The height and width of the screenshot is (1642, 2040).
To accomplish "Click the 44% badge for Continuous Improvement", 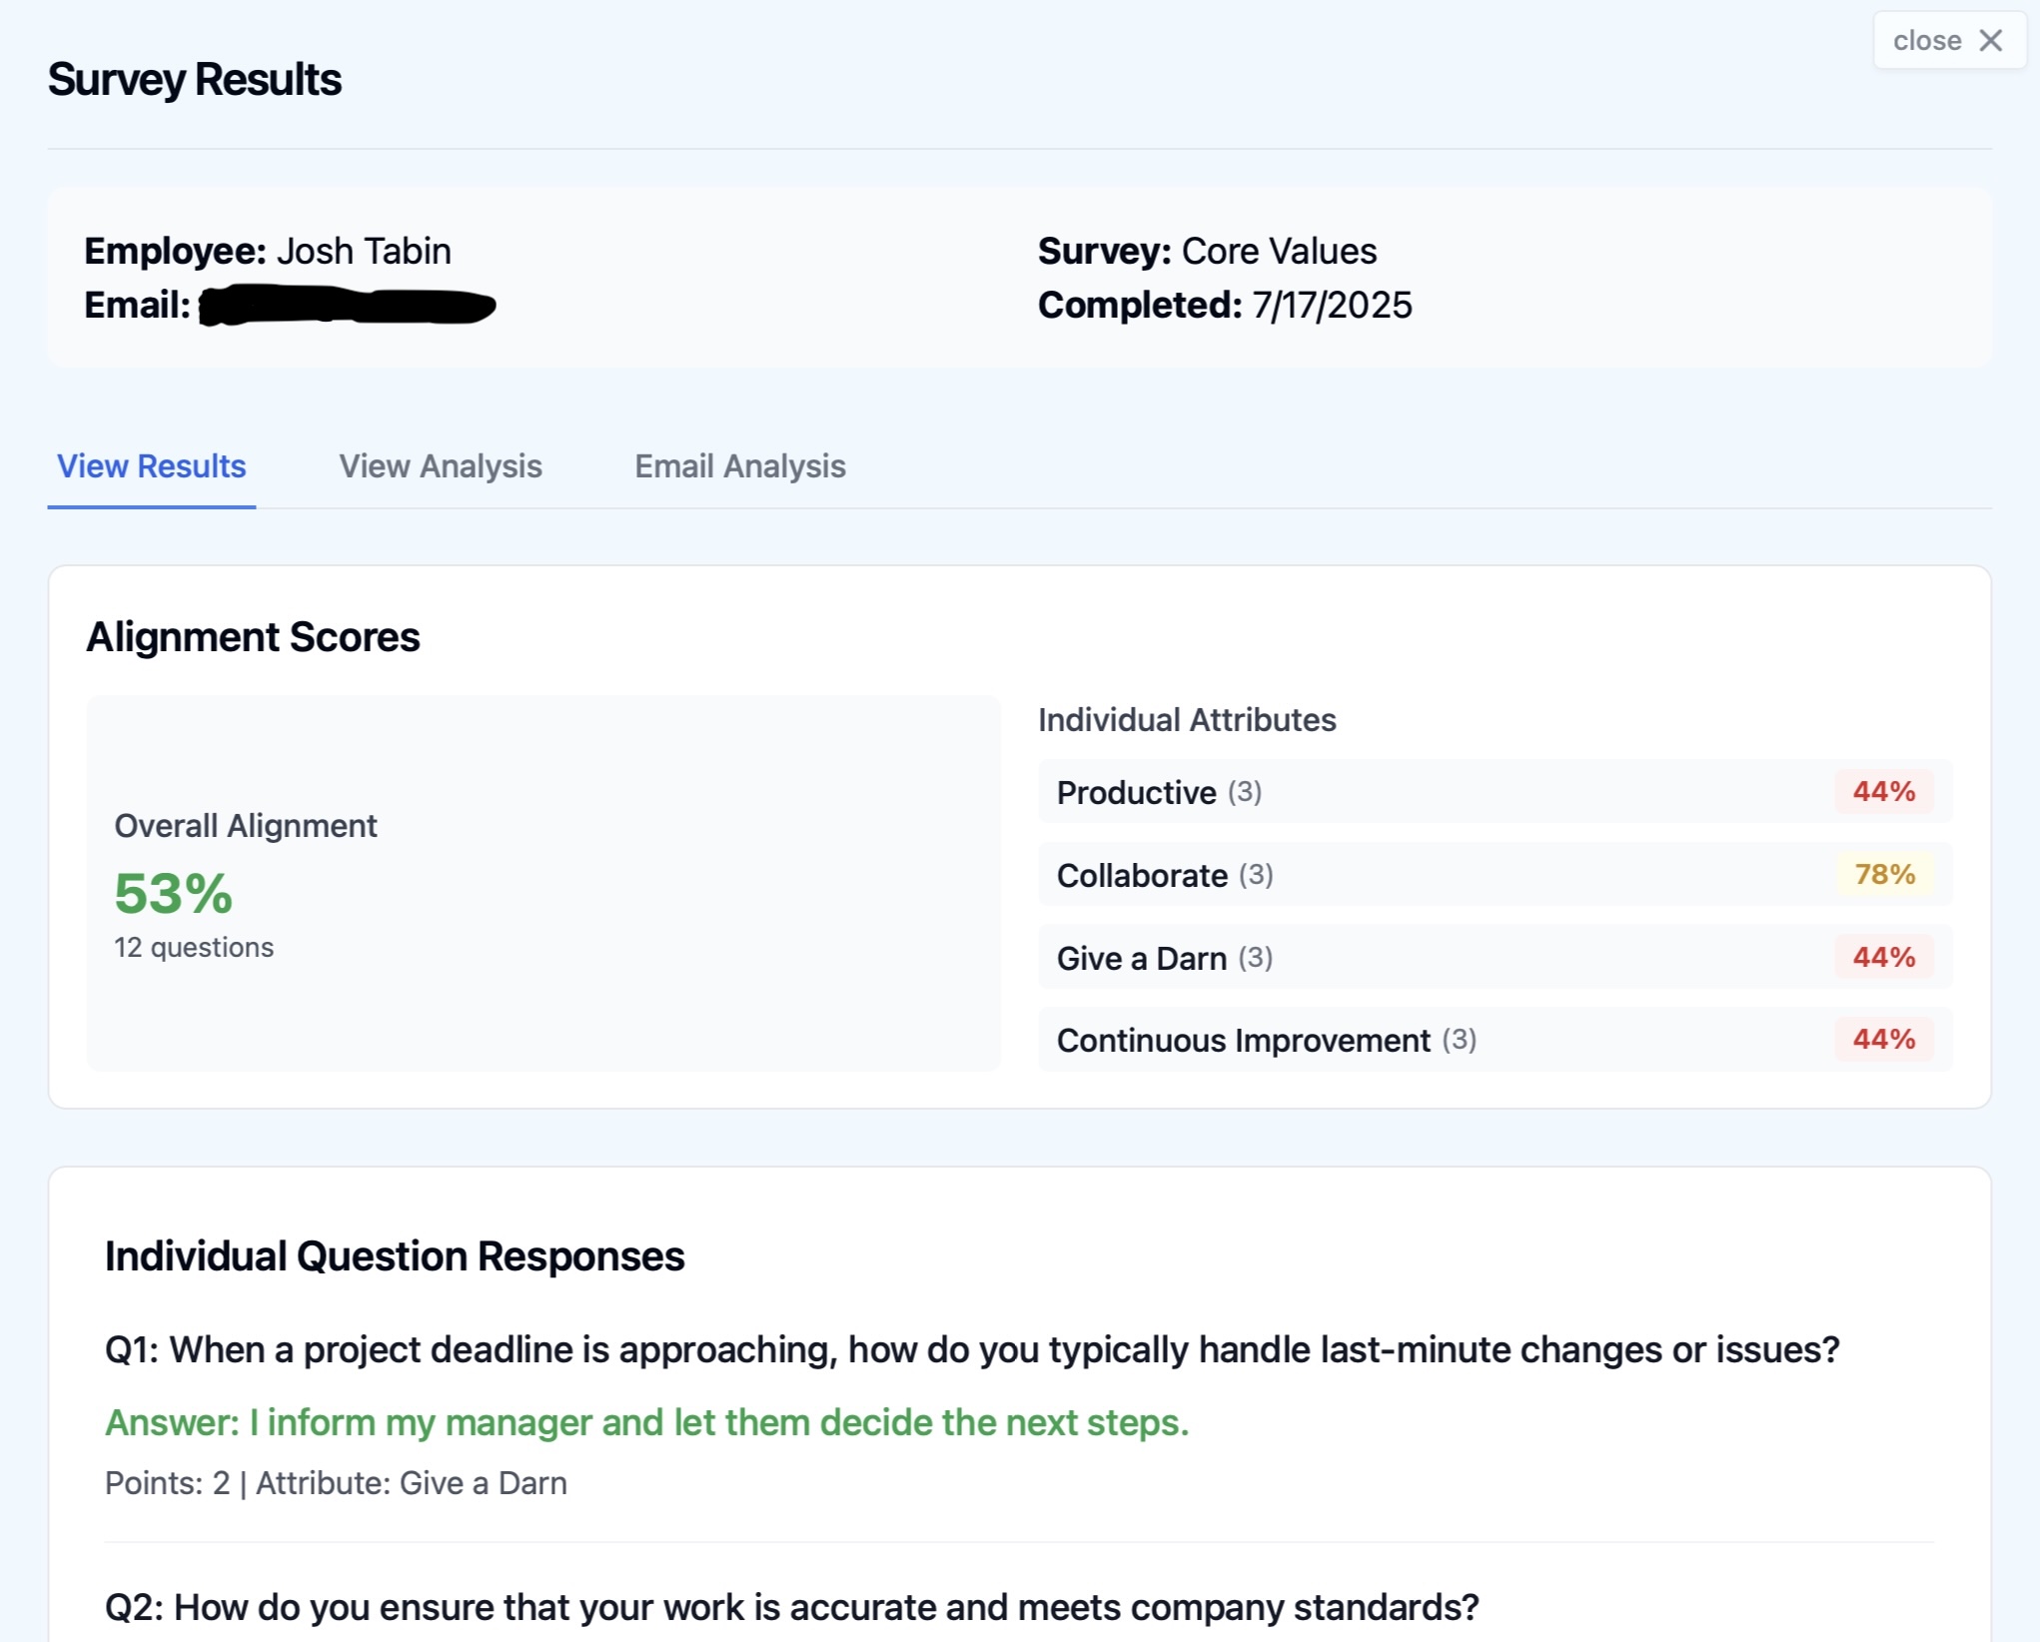I will [1882, 1039].
